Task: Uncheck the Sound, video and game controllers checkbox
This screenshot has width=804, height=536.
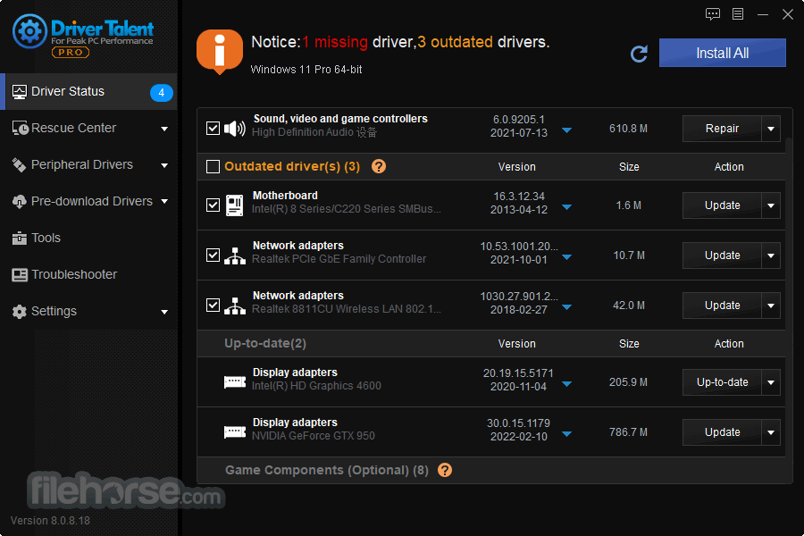Action: click(213, 128)
